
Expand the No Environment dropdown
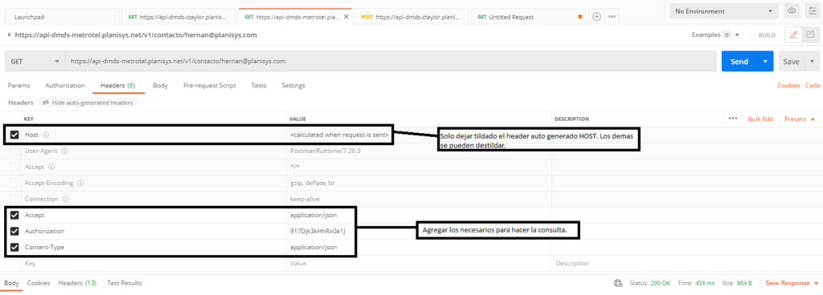click(724, 11)
